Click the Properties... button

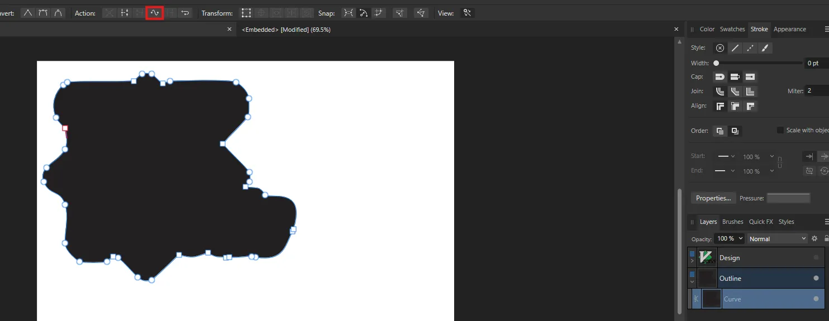[713, 198]
